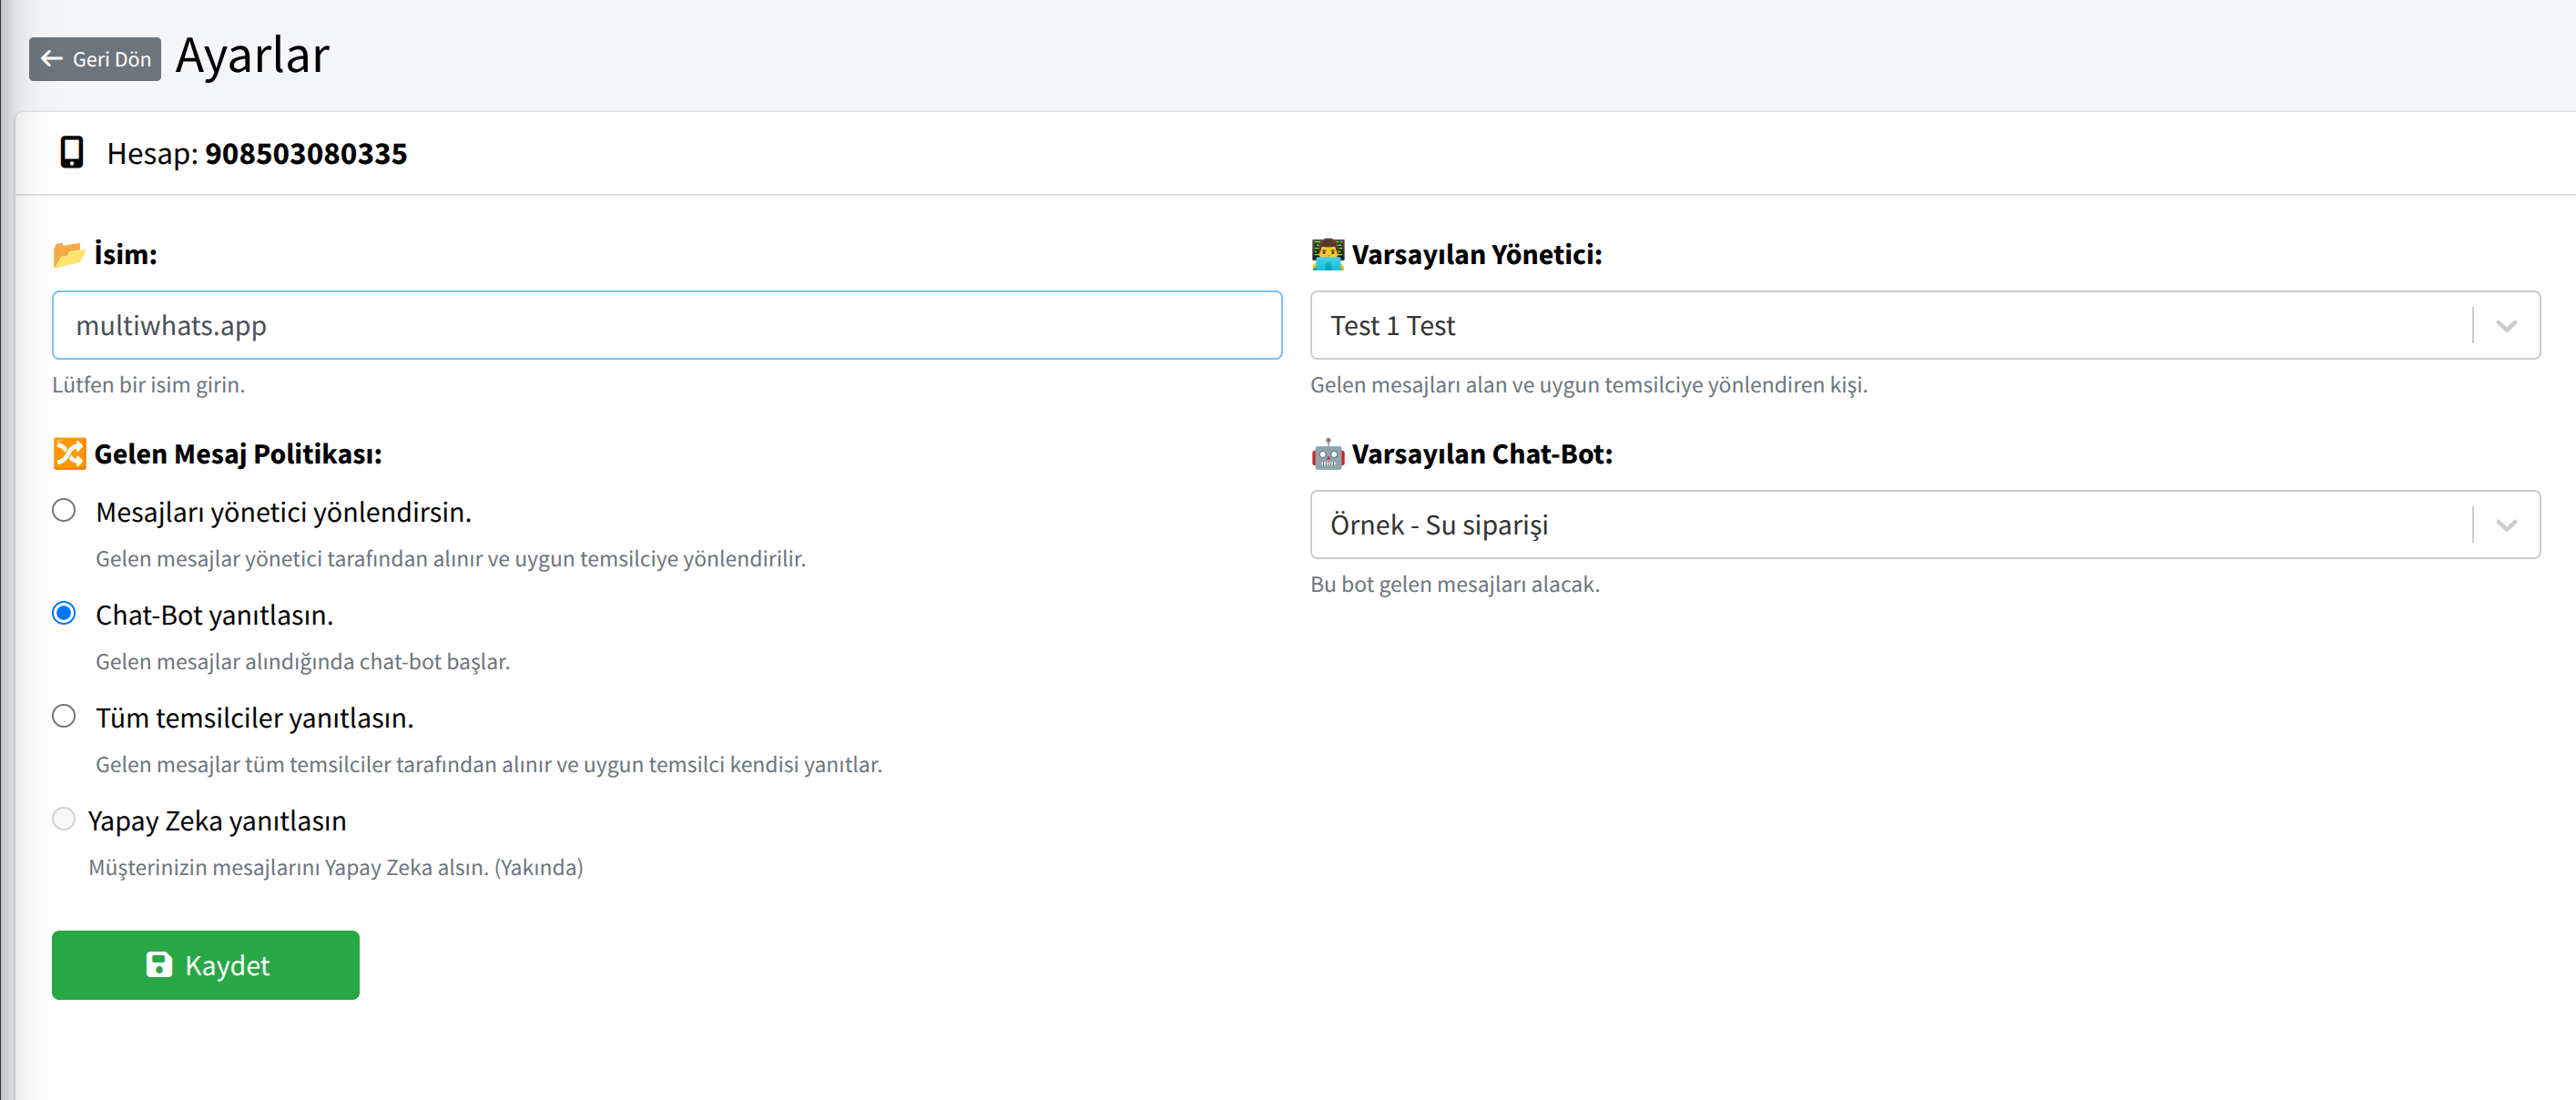Click 'Gelen mesajlar yönetici tarafından alınır' description

(451, 559)
